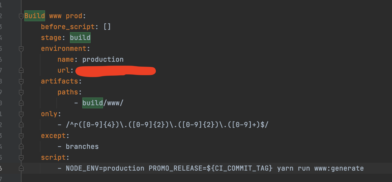Click the fold end marker beside branches line

point(21,146)
